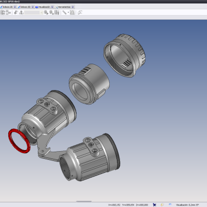Expand the Esbozo 2D dropdown arrow

[x=15, y=7]
